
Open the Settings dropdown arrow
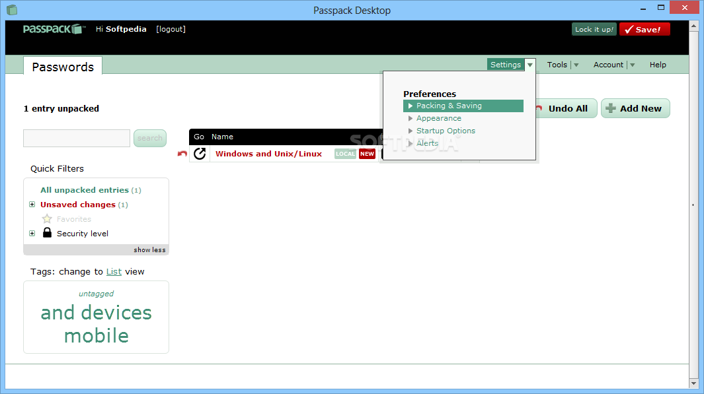coord(530,65)
